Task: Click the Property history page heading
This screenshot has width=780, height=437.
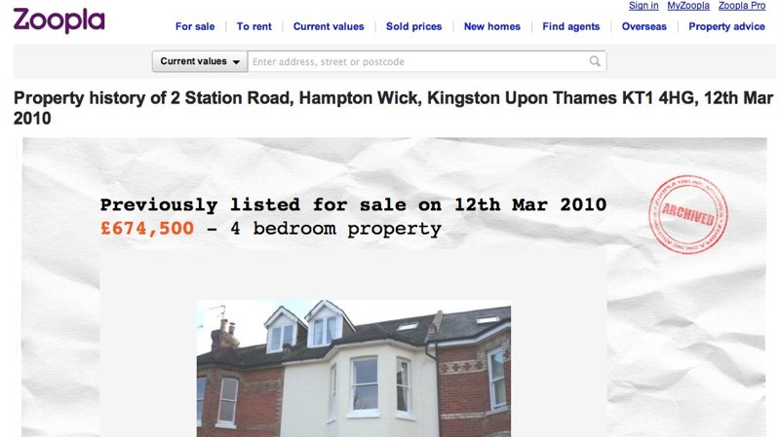Action: point(394,108)
